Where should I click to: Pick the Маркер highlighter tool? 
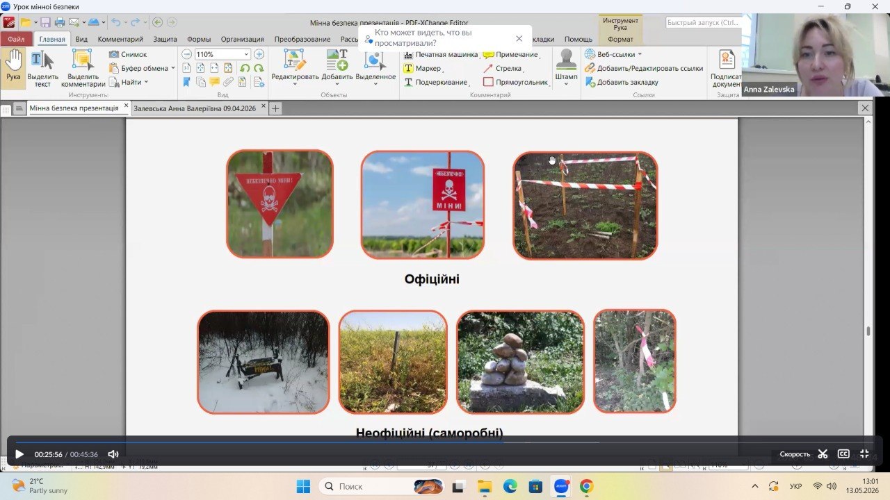click(x=423, y=68)
